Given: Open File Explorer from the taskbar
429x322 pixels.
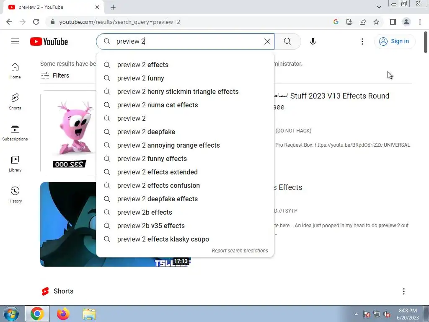Looking at the screenshot, I should click(x=89, y=314).
